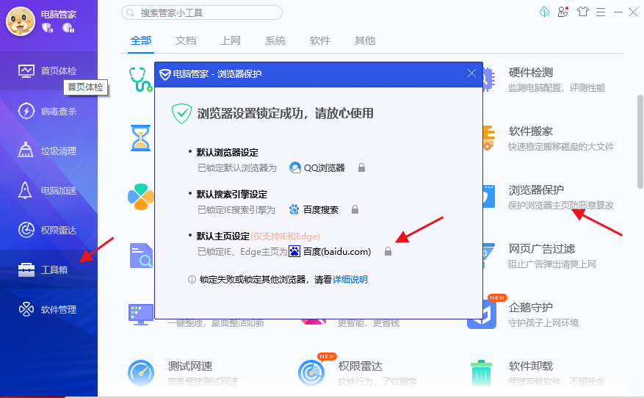Click the user avatar picture

(21, 21)
